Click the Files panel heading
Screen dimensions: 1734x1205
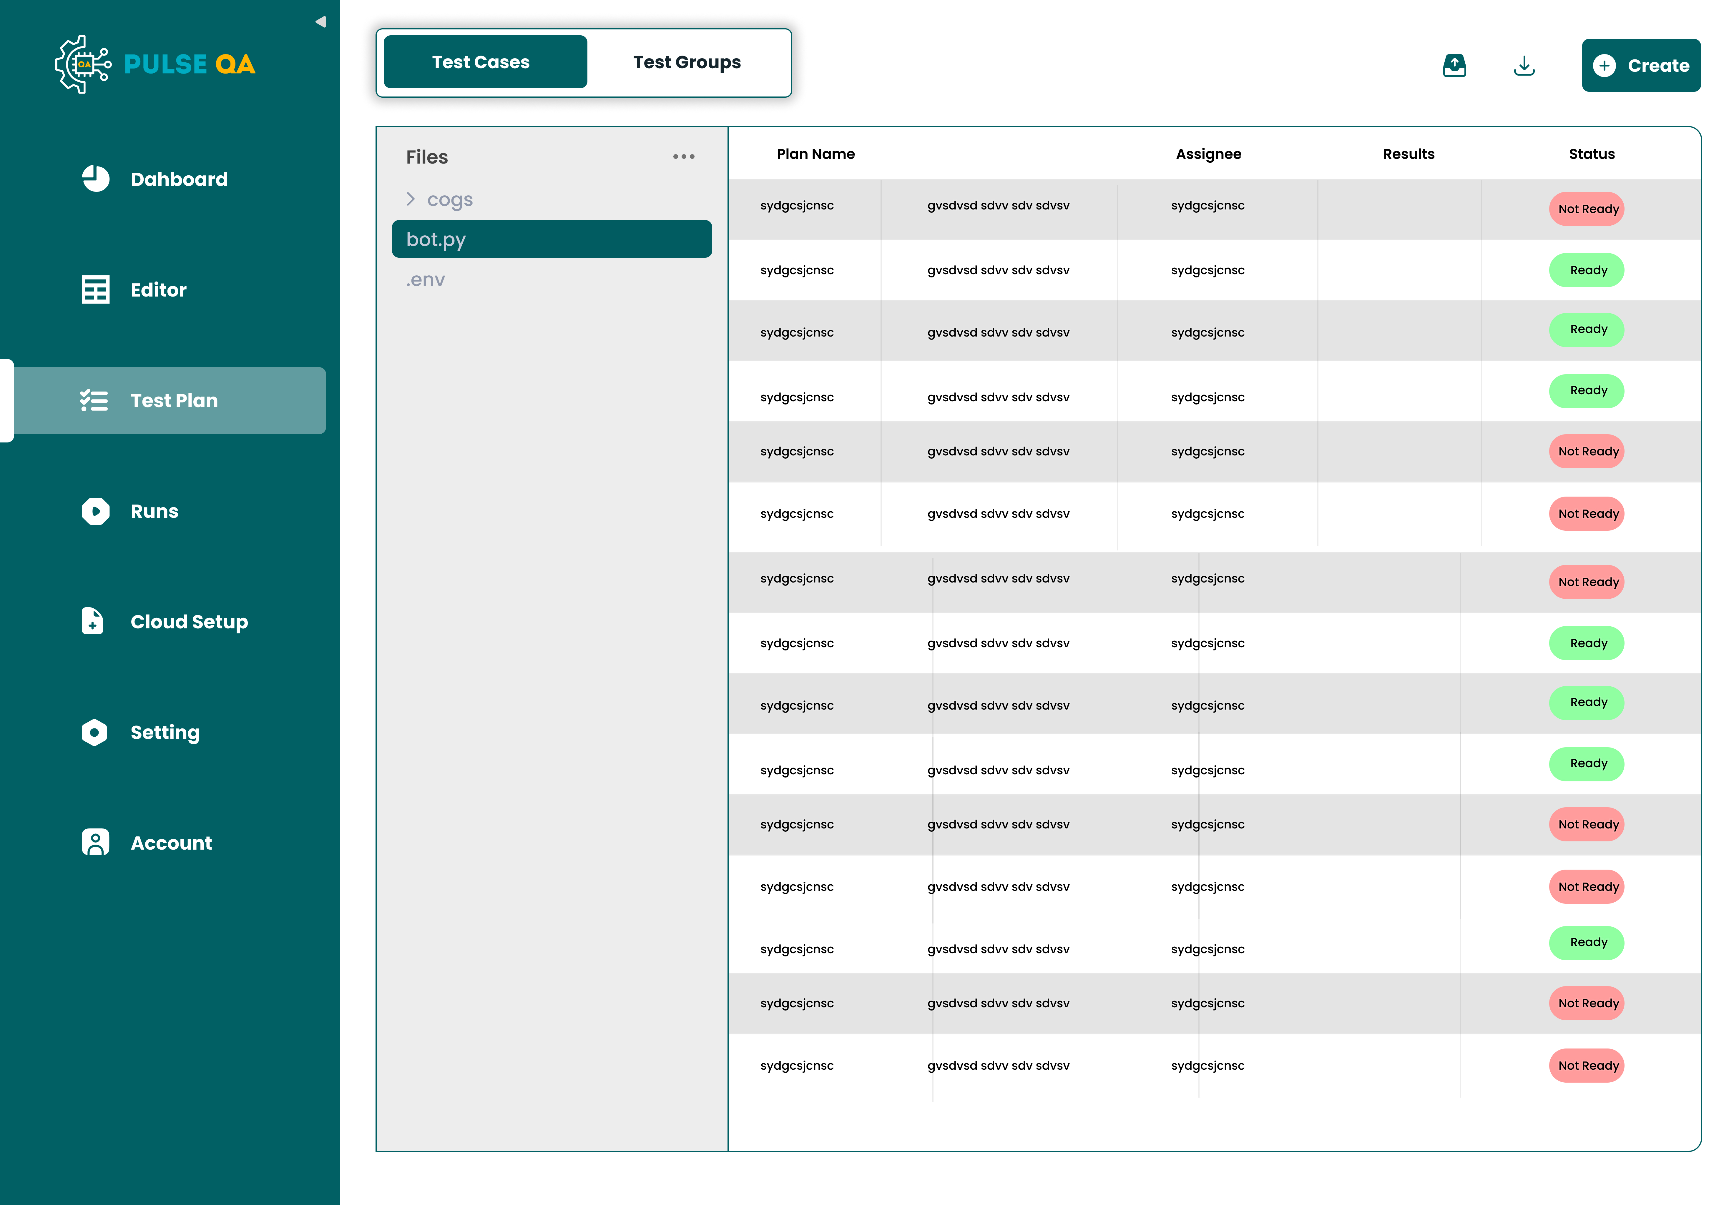click(427, 157)
